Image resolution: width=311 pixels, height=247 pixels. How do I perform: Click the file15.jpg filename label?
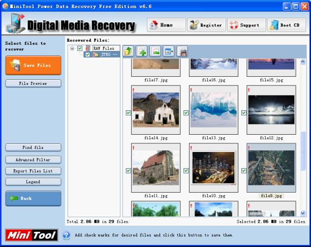(x=271, y=80)
